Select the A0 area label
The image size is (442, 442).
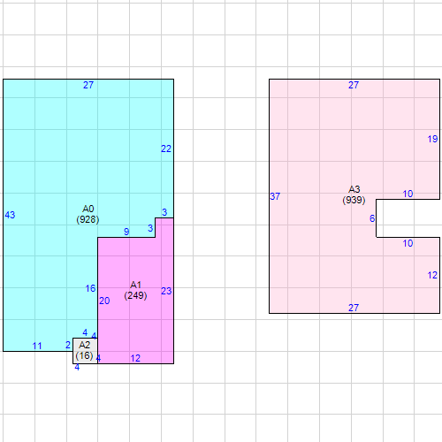[88, 209]
